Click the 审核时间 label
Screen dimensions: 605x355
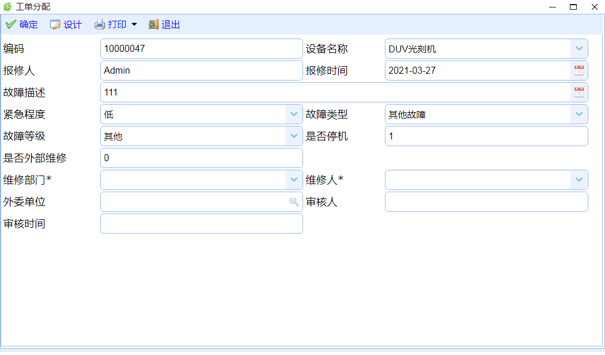pyautogui.click(x=24, y=224)
